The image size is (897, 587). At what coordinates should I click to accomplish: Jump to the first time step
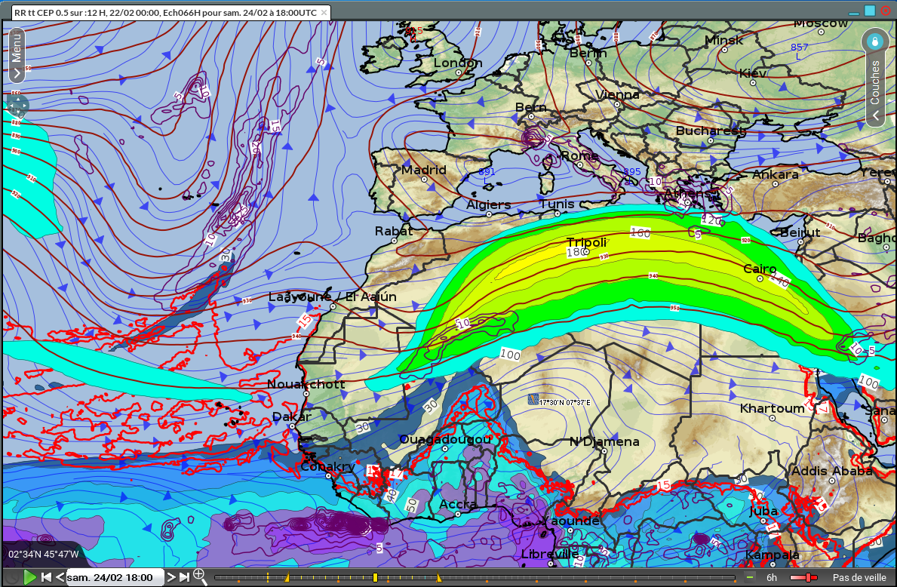click(x=47, y=577)
